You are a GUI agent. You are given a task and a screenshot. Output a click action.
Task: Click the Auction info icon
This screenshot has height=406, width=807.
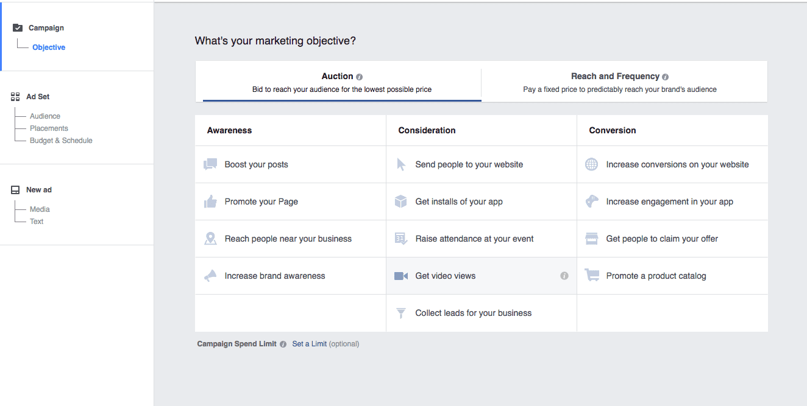point(359,77)
